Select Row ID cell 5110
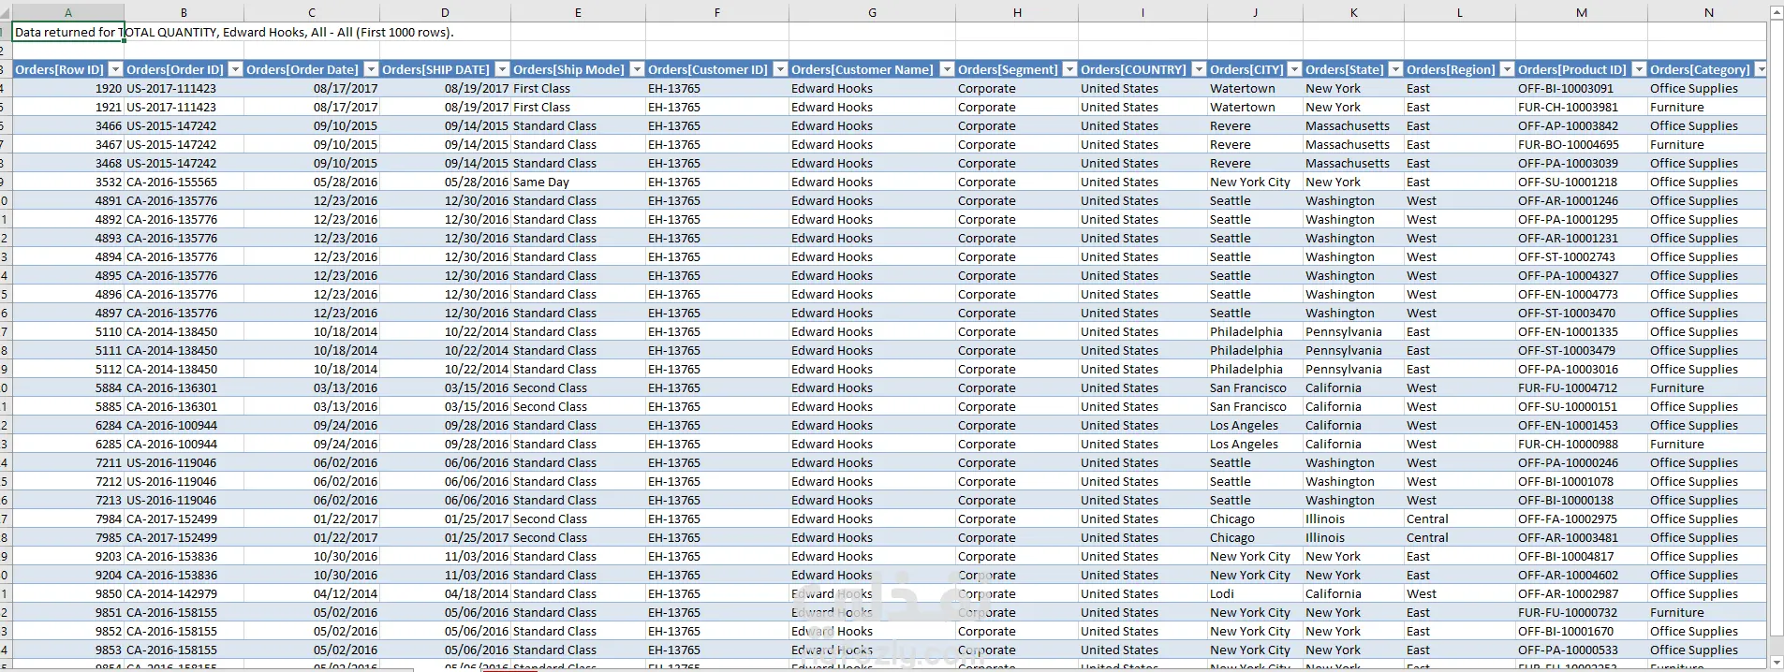 (x=67, y=331)
